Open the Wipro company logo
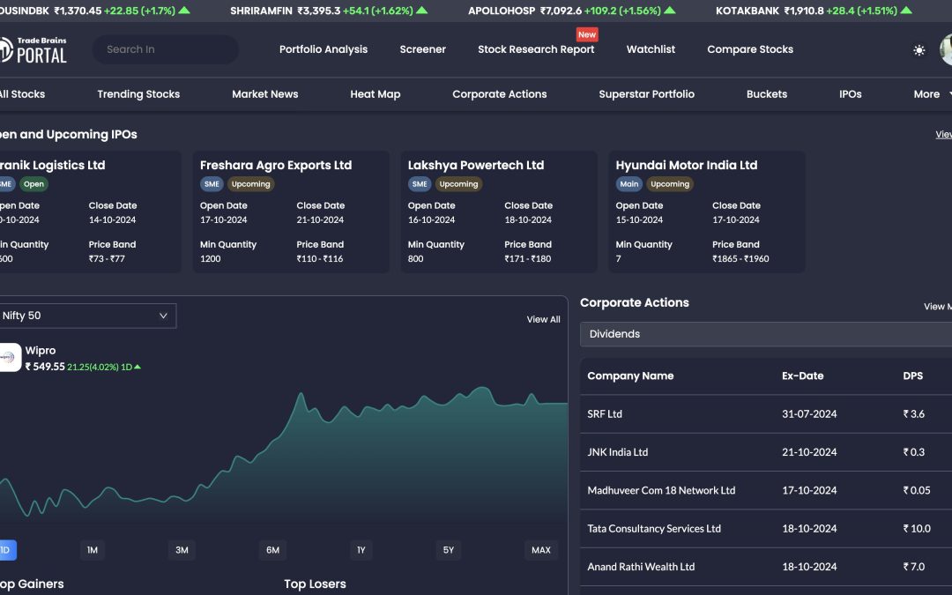 coord(11,357)
